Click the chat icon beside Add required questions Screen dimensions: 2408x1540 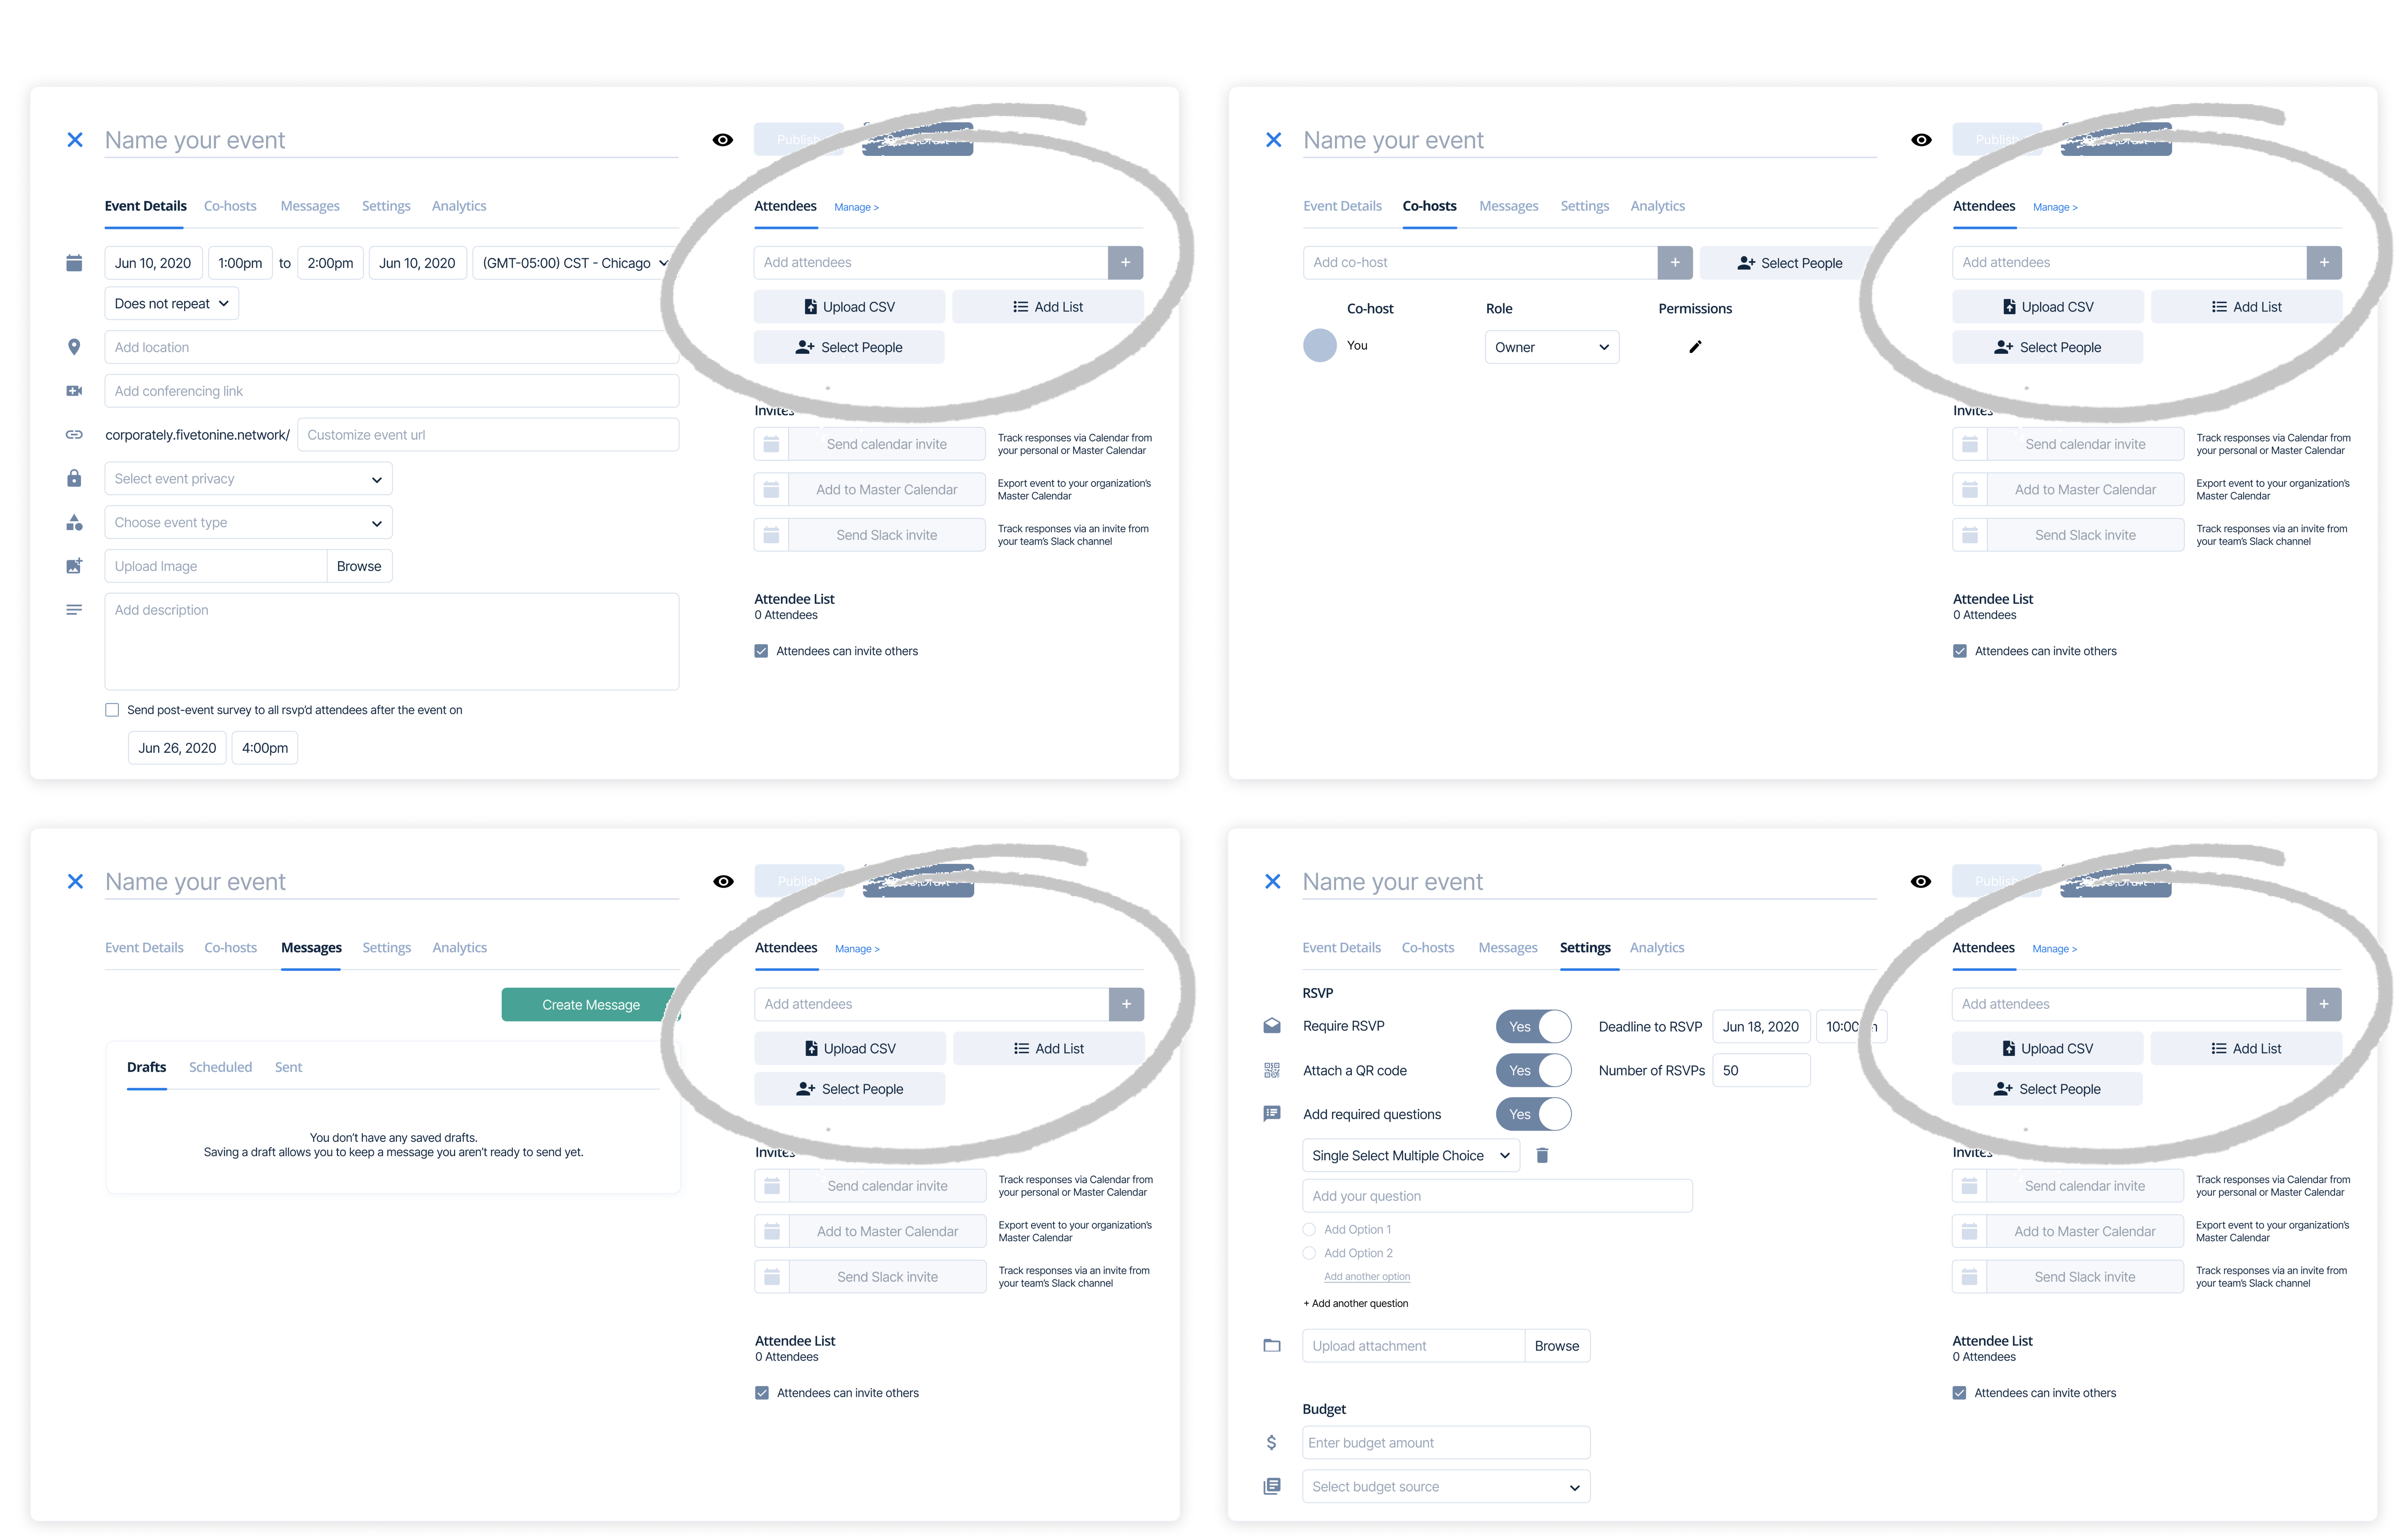pos(1272,1114)
